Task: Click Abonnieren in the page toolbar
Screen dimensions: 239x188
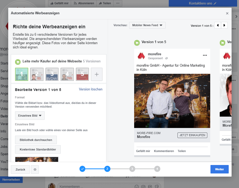Action: tap(84, 3)
